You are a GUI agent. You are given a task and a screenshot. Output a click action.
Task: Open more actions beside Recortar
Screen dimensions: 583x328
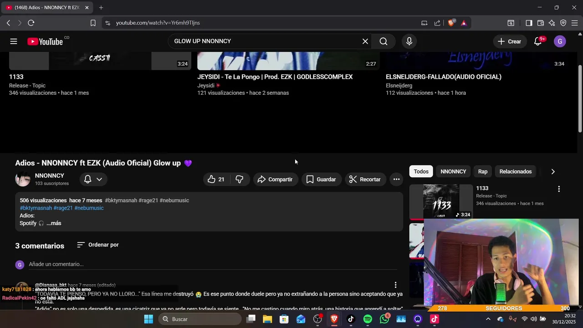tap(396, 179)
